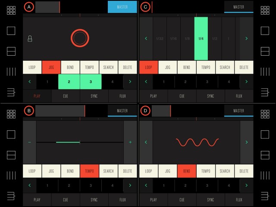Image resolution: width=276 pixels, height=207 pixels.
Task: Select the list layout icon at bottom left
Action: (x=11, y=196)
